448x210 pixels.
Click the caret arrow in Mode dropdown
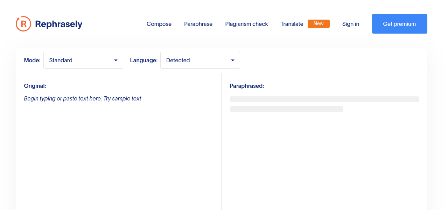pos(116,60)
